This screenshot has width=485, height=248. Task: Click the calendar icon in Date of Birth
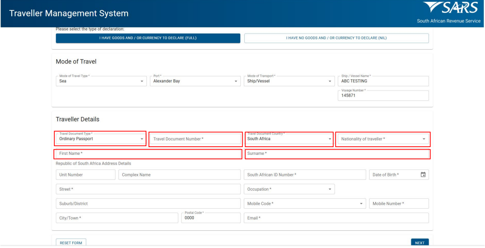pos(423,175)
